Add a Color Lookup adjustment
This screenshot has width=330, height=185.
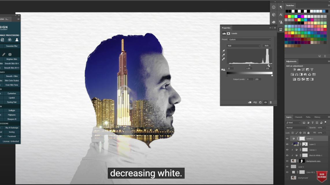point(314,74)
